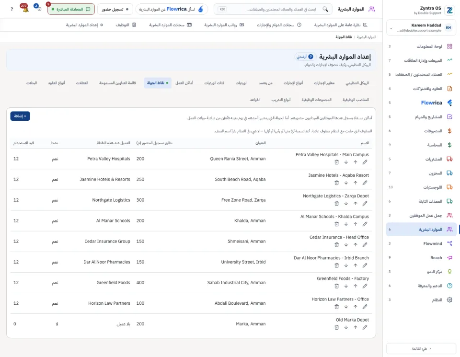Image resolution: width=460 pixels, height=357 pixels.
Task: Delete Greenfield Foods - Factory row
Action: (336, 286)
